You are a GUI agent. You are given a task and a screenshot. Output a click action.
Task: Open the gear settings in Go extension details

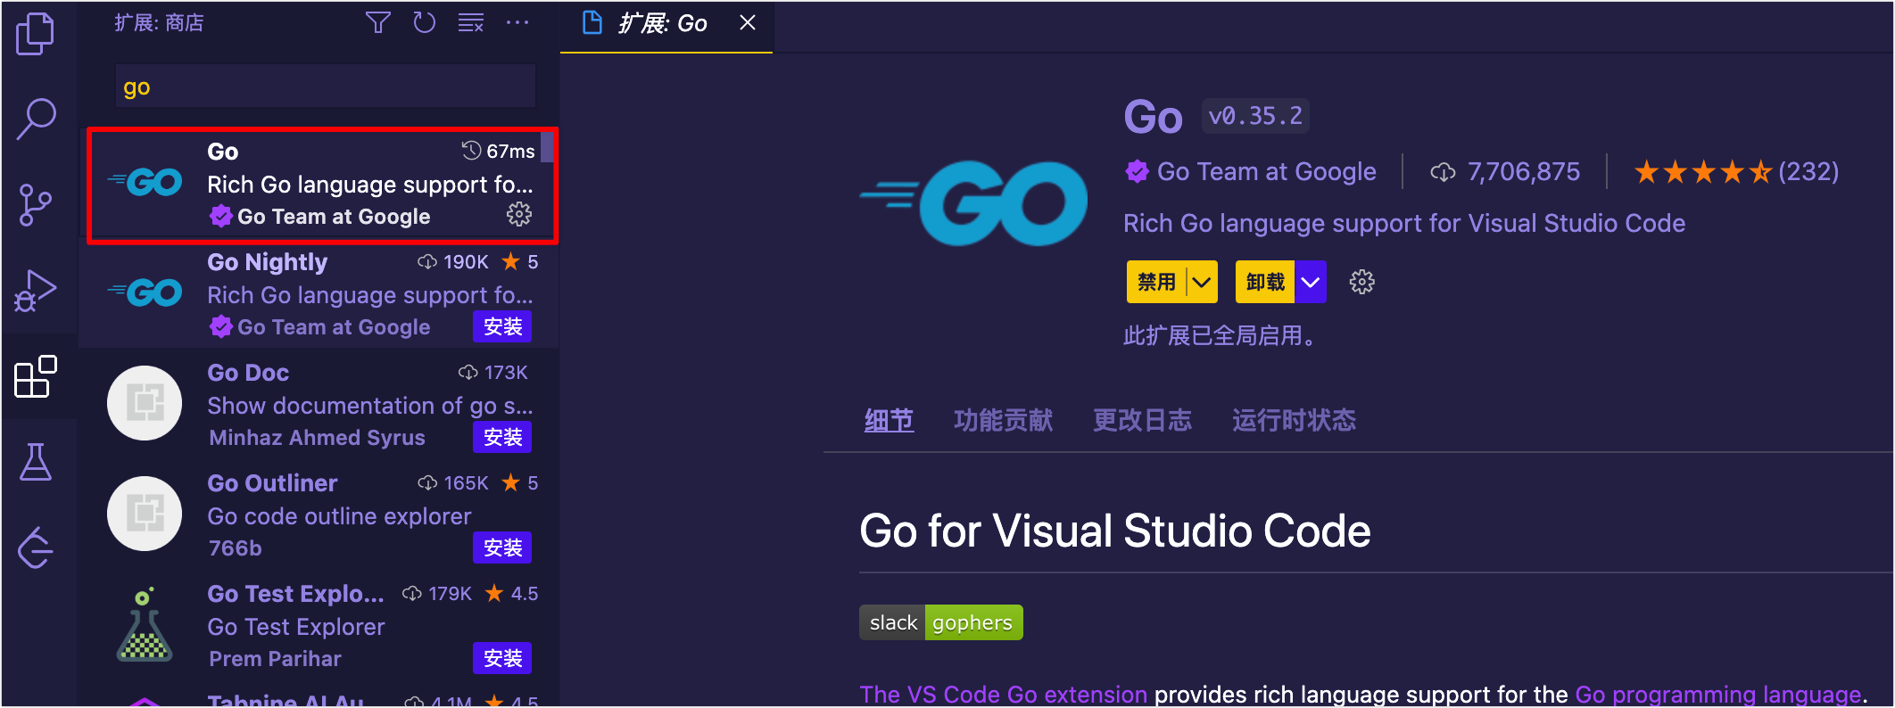(1361, 282)
